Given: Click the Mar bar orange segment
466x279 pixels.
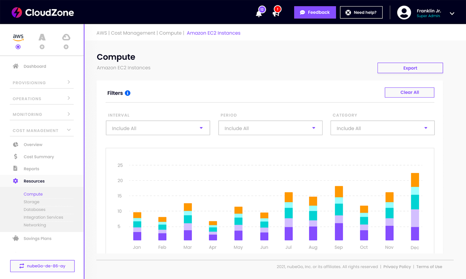Looking at the screenshot, I should pos(188,207).
